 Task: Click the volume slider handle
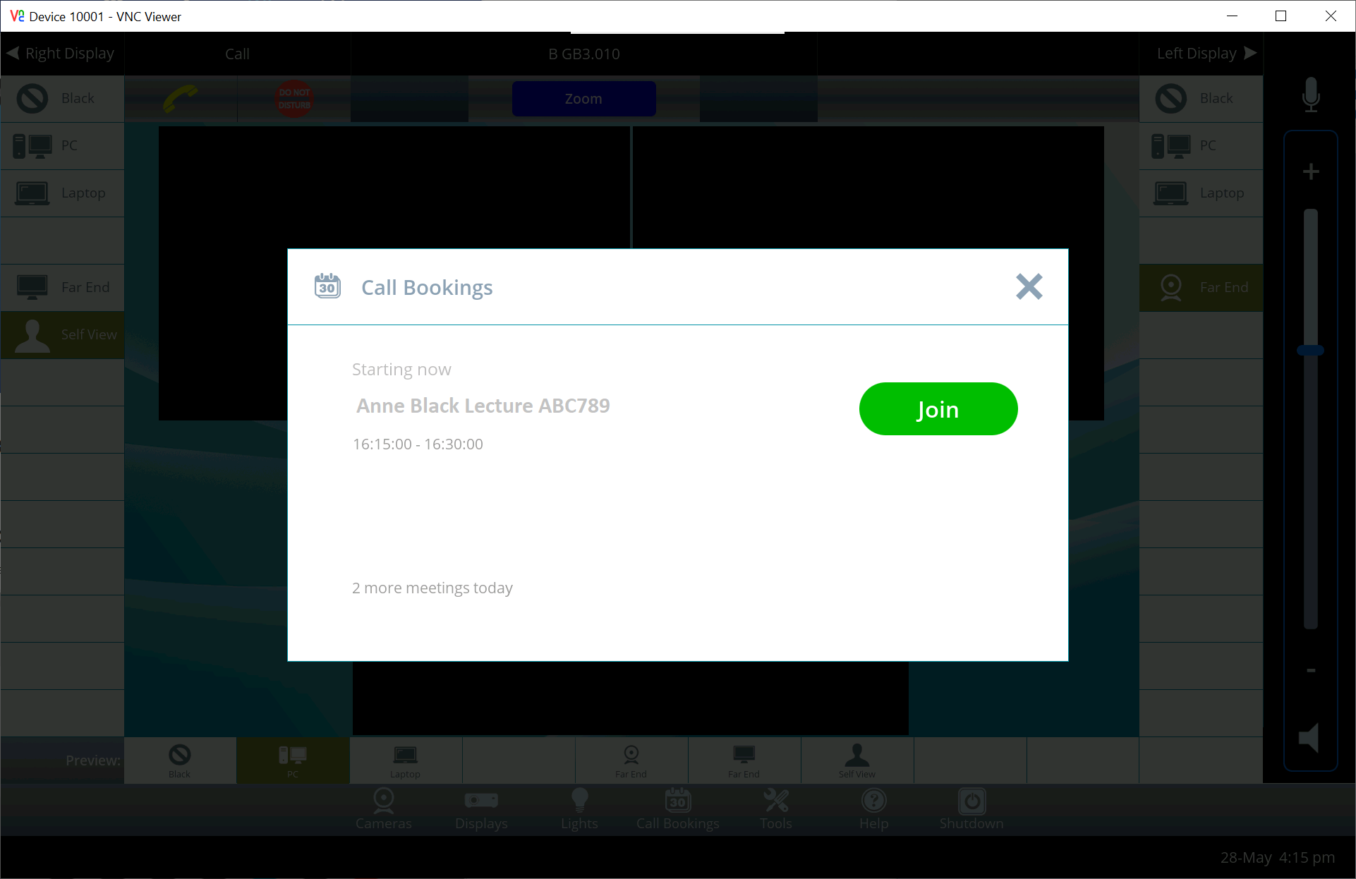[1310, 350]
